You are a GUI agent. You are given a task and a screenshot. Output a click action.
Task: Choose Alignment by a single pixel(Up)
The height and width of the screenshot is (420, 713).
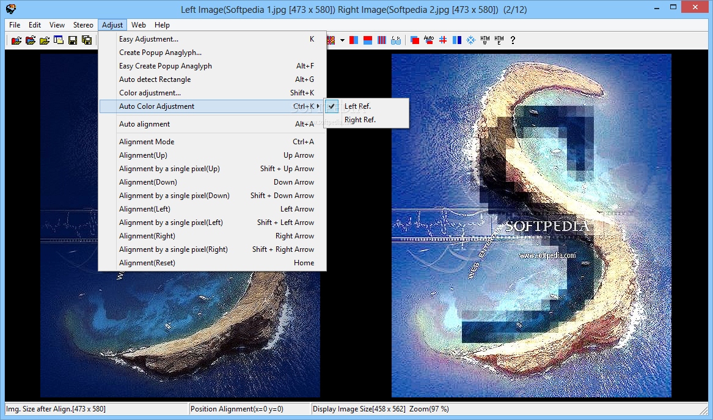click(213, 168)
